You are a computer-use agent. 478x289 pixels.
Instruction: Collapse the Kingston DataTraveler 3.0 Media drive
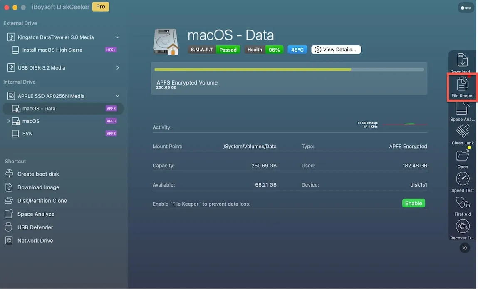pyautogui.click(x=117, y=37)
